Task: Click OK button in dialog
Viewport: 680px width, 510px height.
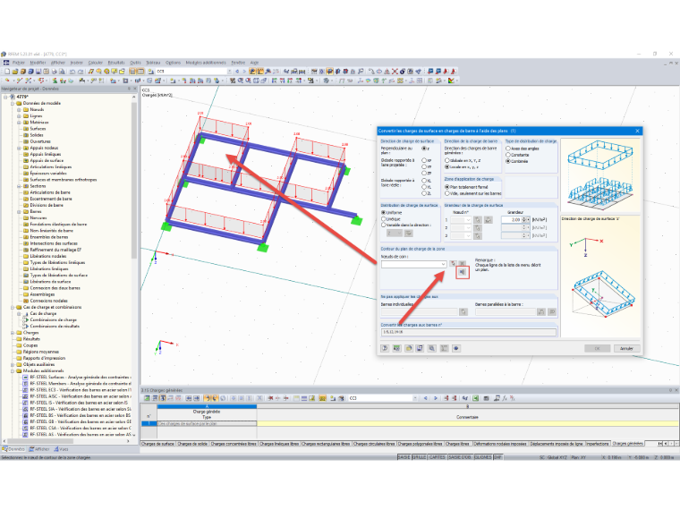Action: pos(597,348)
